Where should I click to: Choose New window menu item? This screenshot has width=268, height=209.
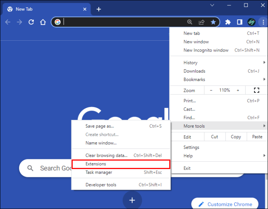(219, 42)
